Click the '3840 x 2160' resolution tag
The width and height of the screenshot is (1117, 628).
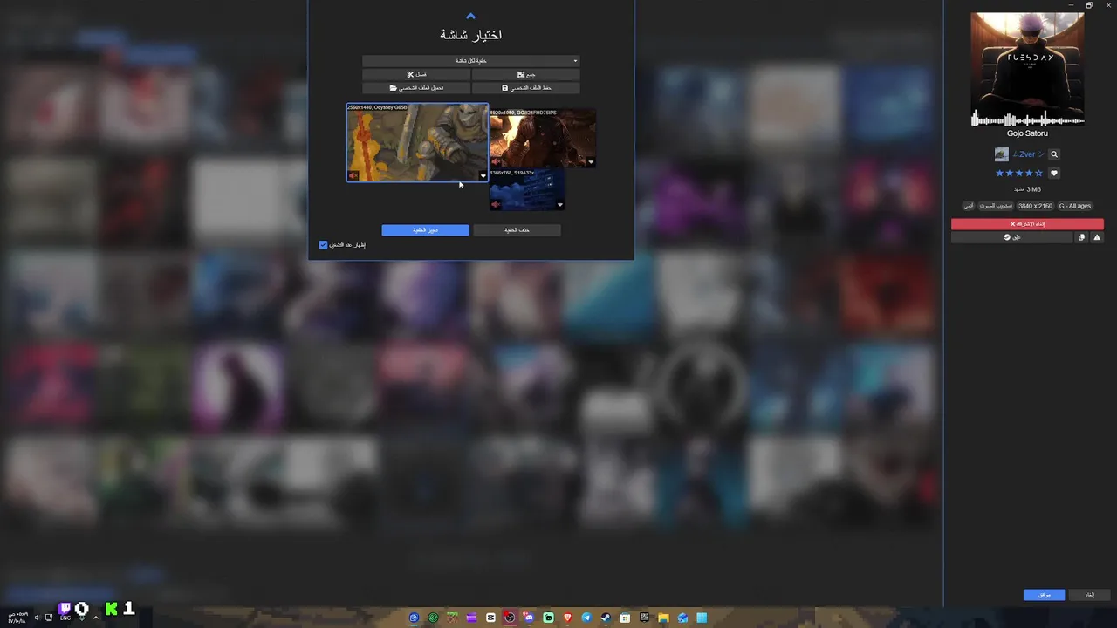coord(1035,206)
